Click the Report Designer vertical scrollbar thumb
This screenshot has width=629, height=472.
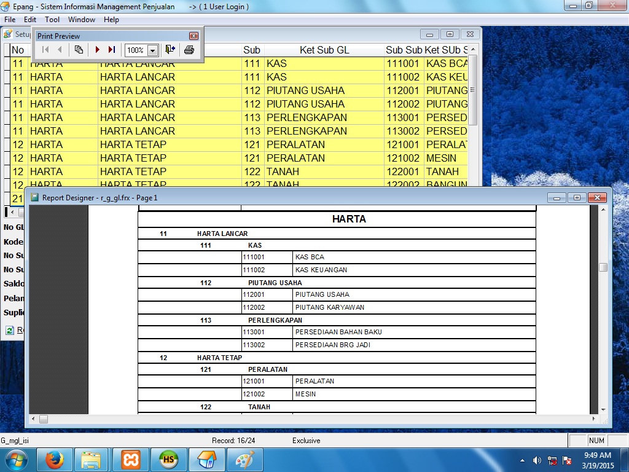click(603, 267)
